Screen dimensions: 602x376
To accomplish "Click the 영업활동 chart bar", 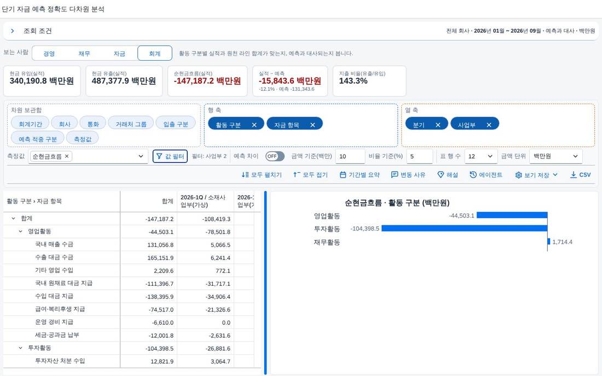I will pyautogui.click(x=512, y=215).
